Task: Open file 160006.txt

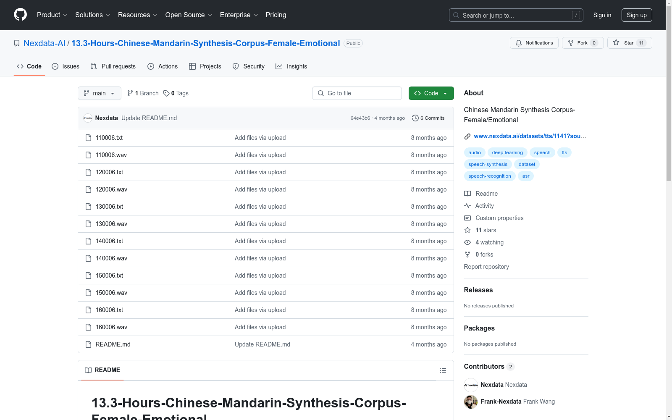Action: click(109, 310)
